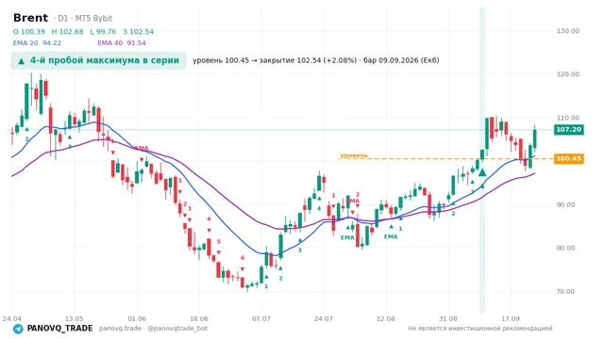Click the EMA 40 91.54 legend entry
This screenshot has height=339, width=604.
pyautogui.click(x=122, y=43)
